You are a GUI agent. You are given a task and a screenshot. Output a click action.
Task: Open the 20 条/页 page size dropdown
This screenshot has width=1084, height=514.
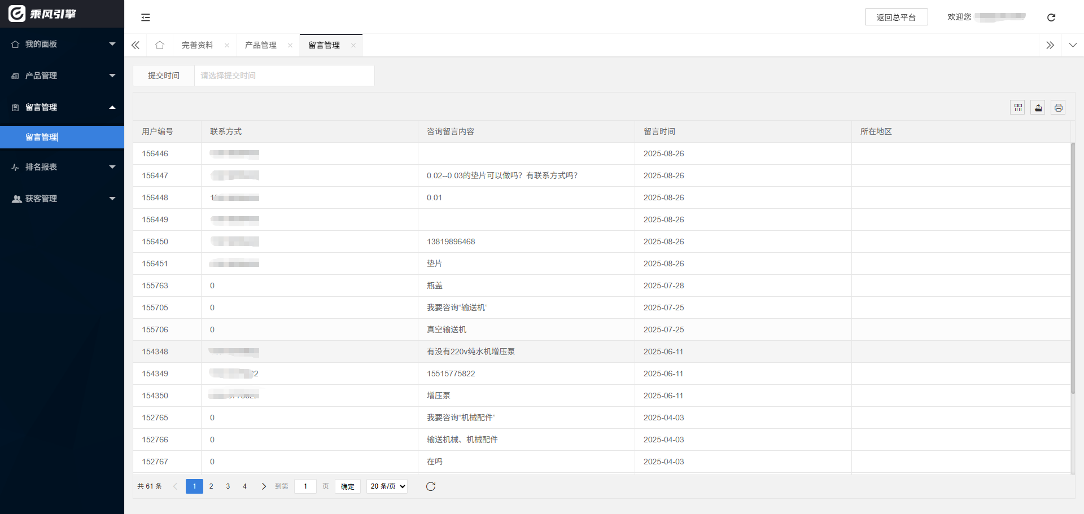click(387, 486)
